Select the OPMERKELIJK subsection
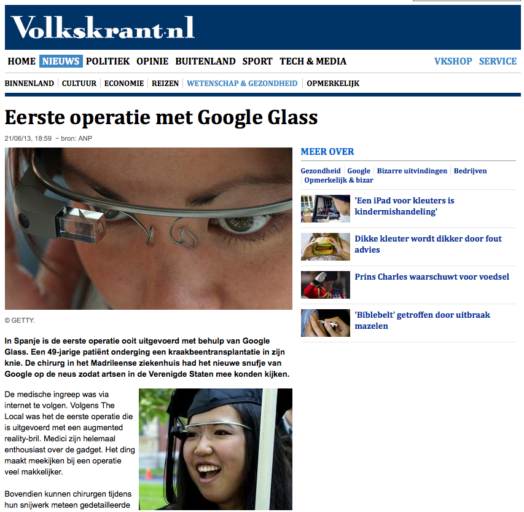Image resolution: width=524 pixels, height=512 pixels. tap(333, 83)
